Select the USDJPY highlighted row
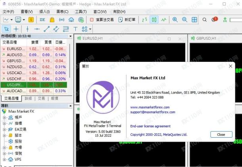The height and width of the screenshot is (167, 242). [34, 85]
